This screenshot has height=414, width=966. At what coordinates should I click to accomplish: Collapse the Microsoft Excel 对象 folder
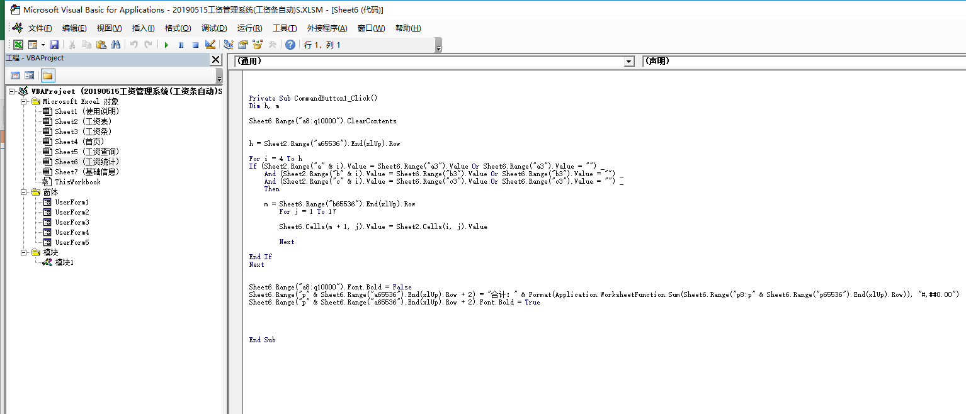(24, 101)
